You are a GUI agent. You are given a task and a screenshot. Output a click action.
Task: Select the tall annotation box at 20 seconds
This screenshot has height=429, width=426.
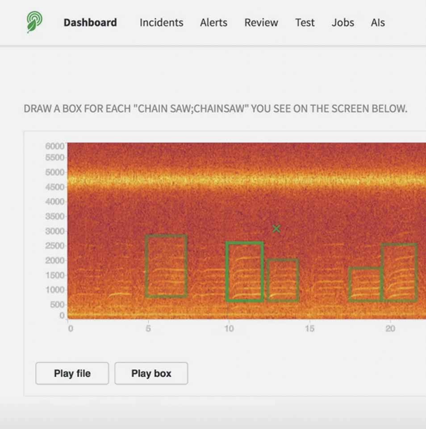pyautogui.click(x=400, y=272)
